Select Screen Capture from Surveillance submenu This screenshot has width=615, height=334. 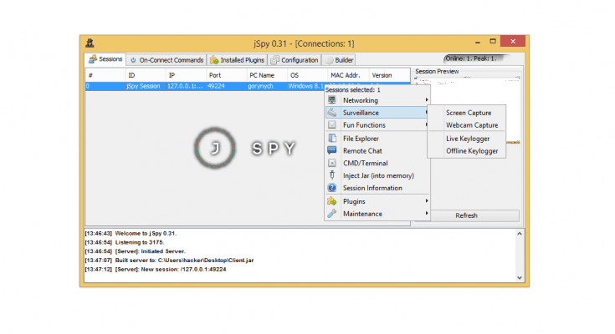(x=469, y=113)
